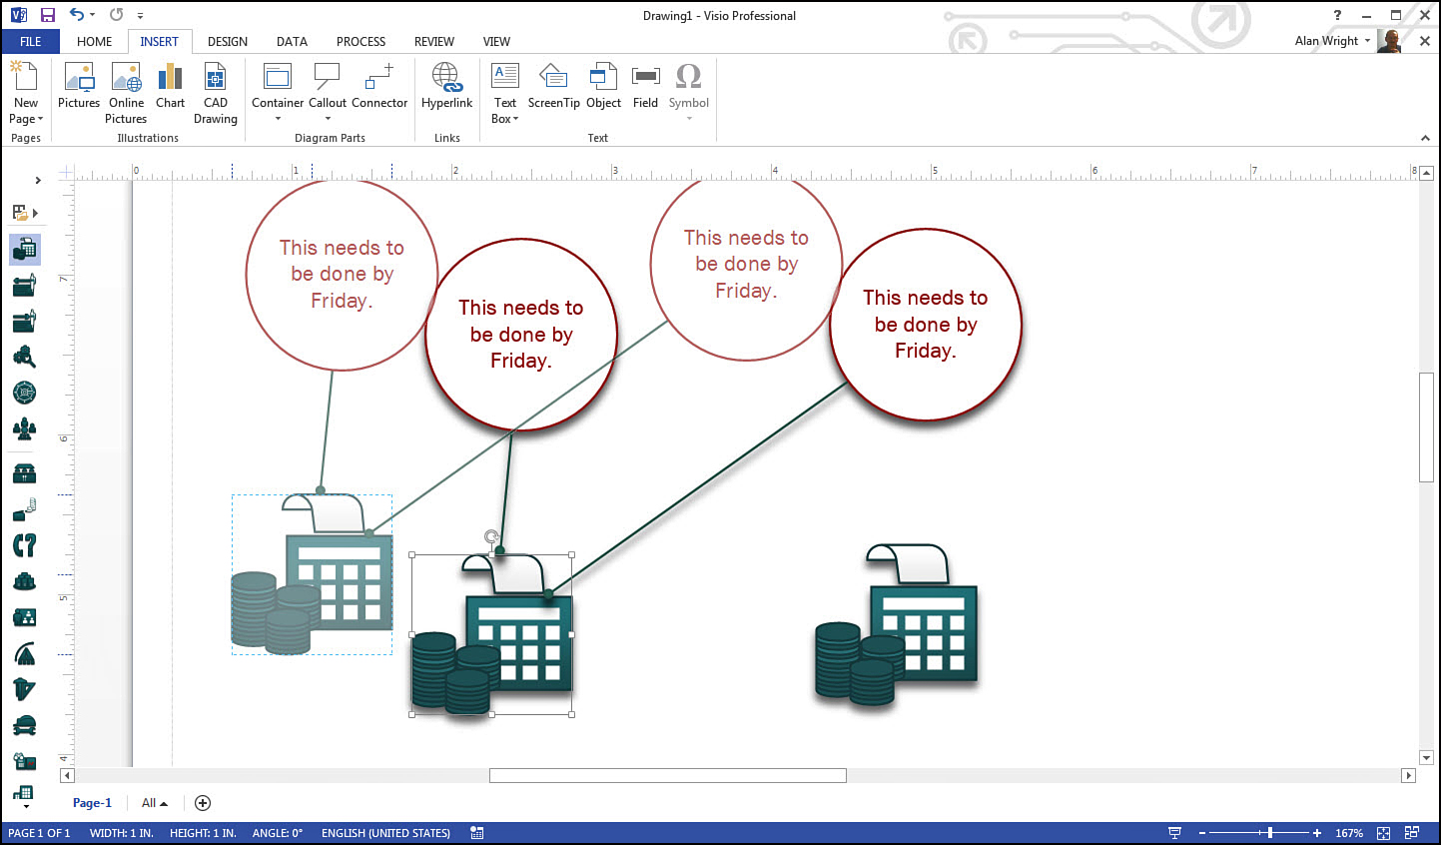The height and width of the screenshot is (845, 1441).
Task: Click zoom level 167% button
Action: point(1349,833)
